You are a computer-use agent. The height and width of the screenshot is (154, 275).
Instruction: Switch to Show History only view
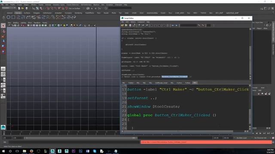[x=152, y=26]
